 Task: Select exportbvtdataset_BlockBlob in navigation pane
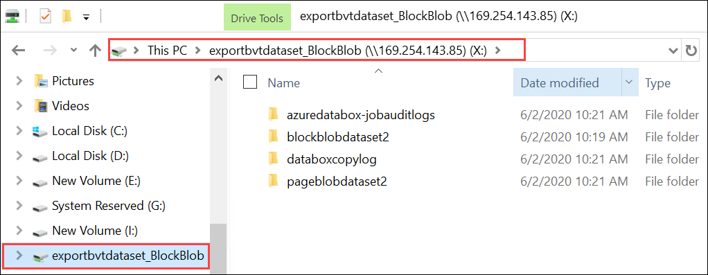(128, 256)
